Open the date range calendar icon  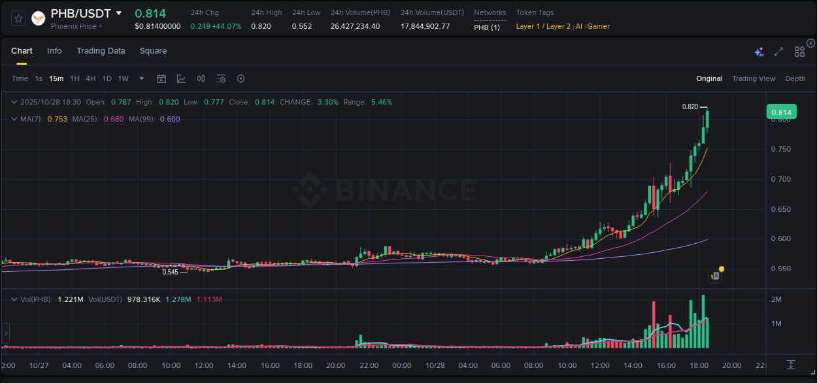(x=161, y=78)
